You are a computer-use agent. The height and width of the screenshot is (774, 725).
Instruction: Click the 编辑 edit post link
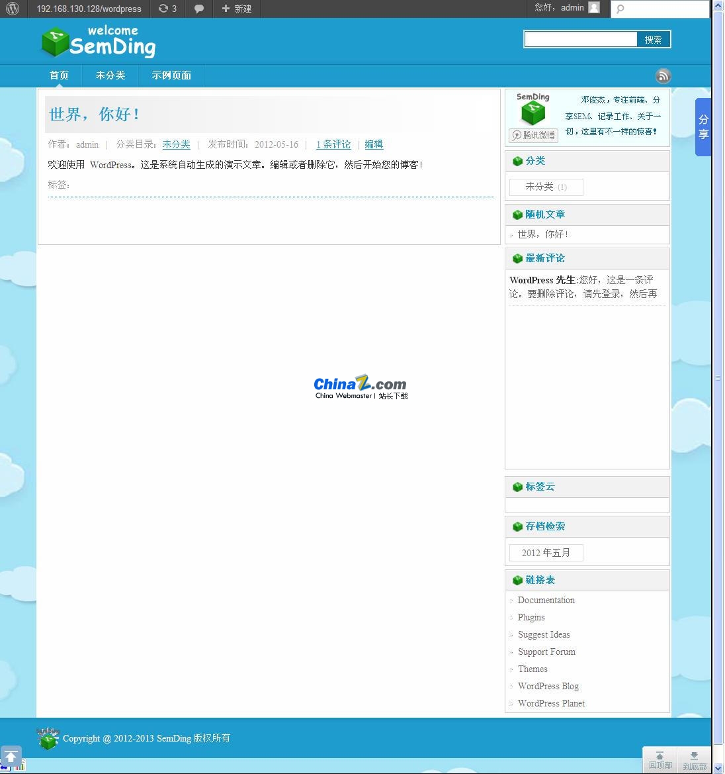pyautogui.click(x=374, y=144)
